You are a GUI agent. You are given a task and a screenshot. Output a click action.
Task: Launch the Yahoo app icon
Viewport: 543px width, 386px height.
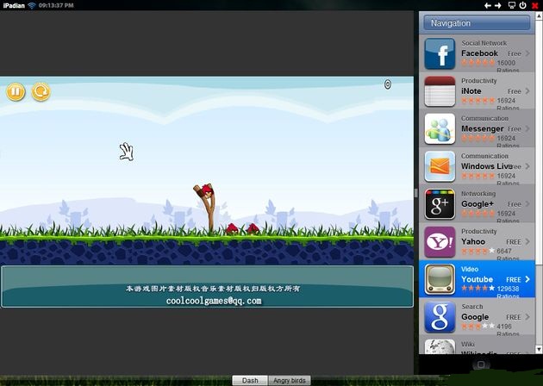point(440,242)
